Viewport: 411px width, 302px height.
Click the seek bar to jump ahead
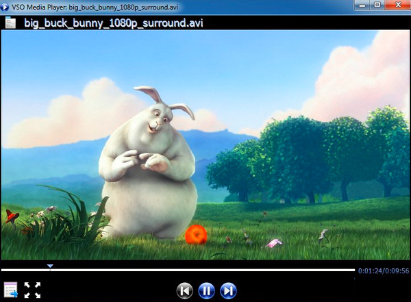click(177, 270)
